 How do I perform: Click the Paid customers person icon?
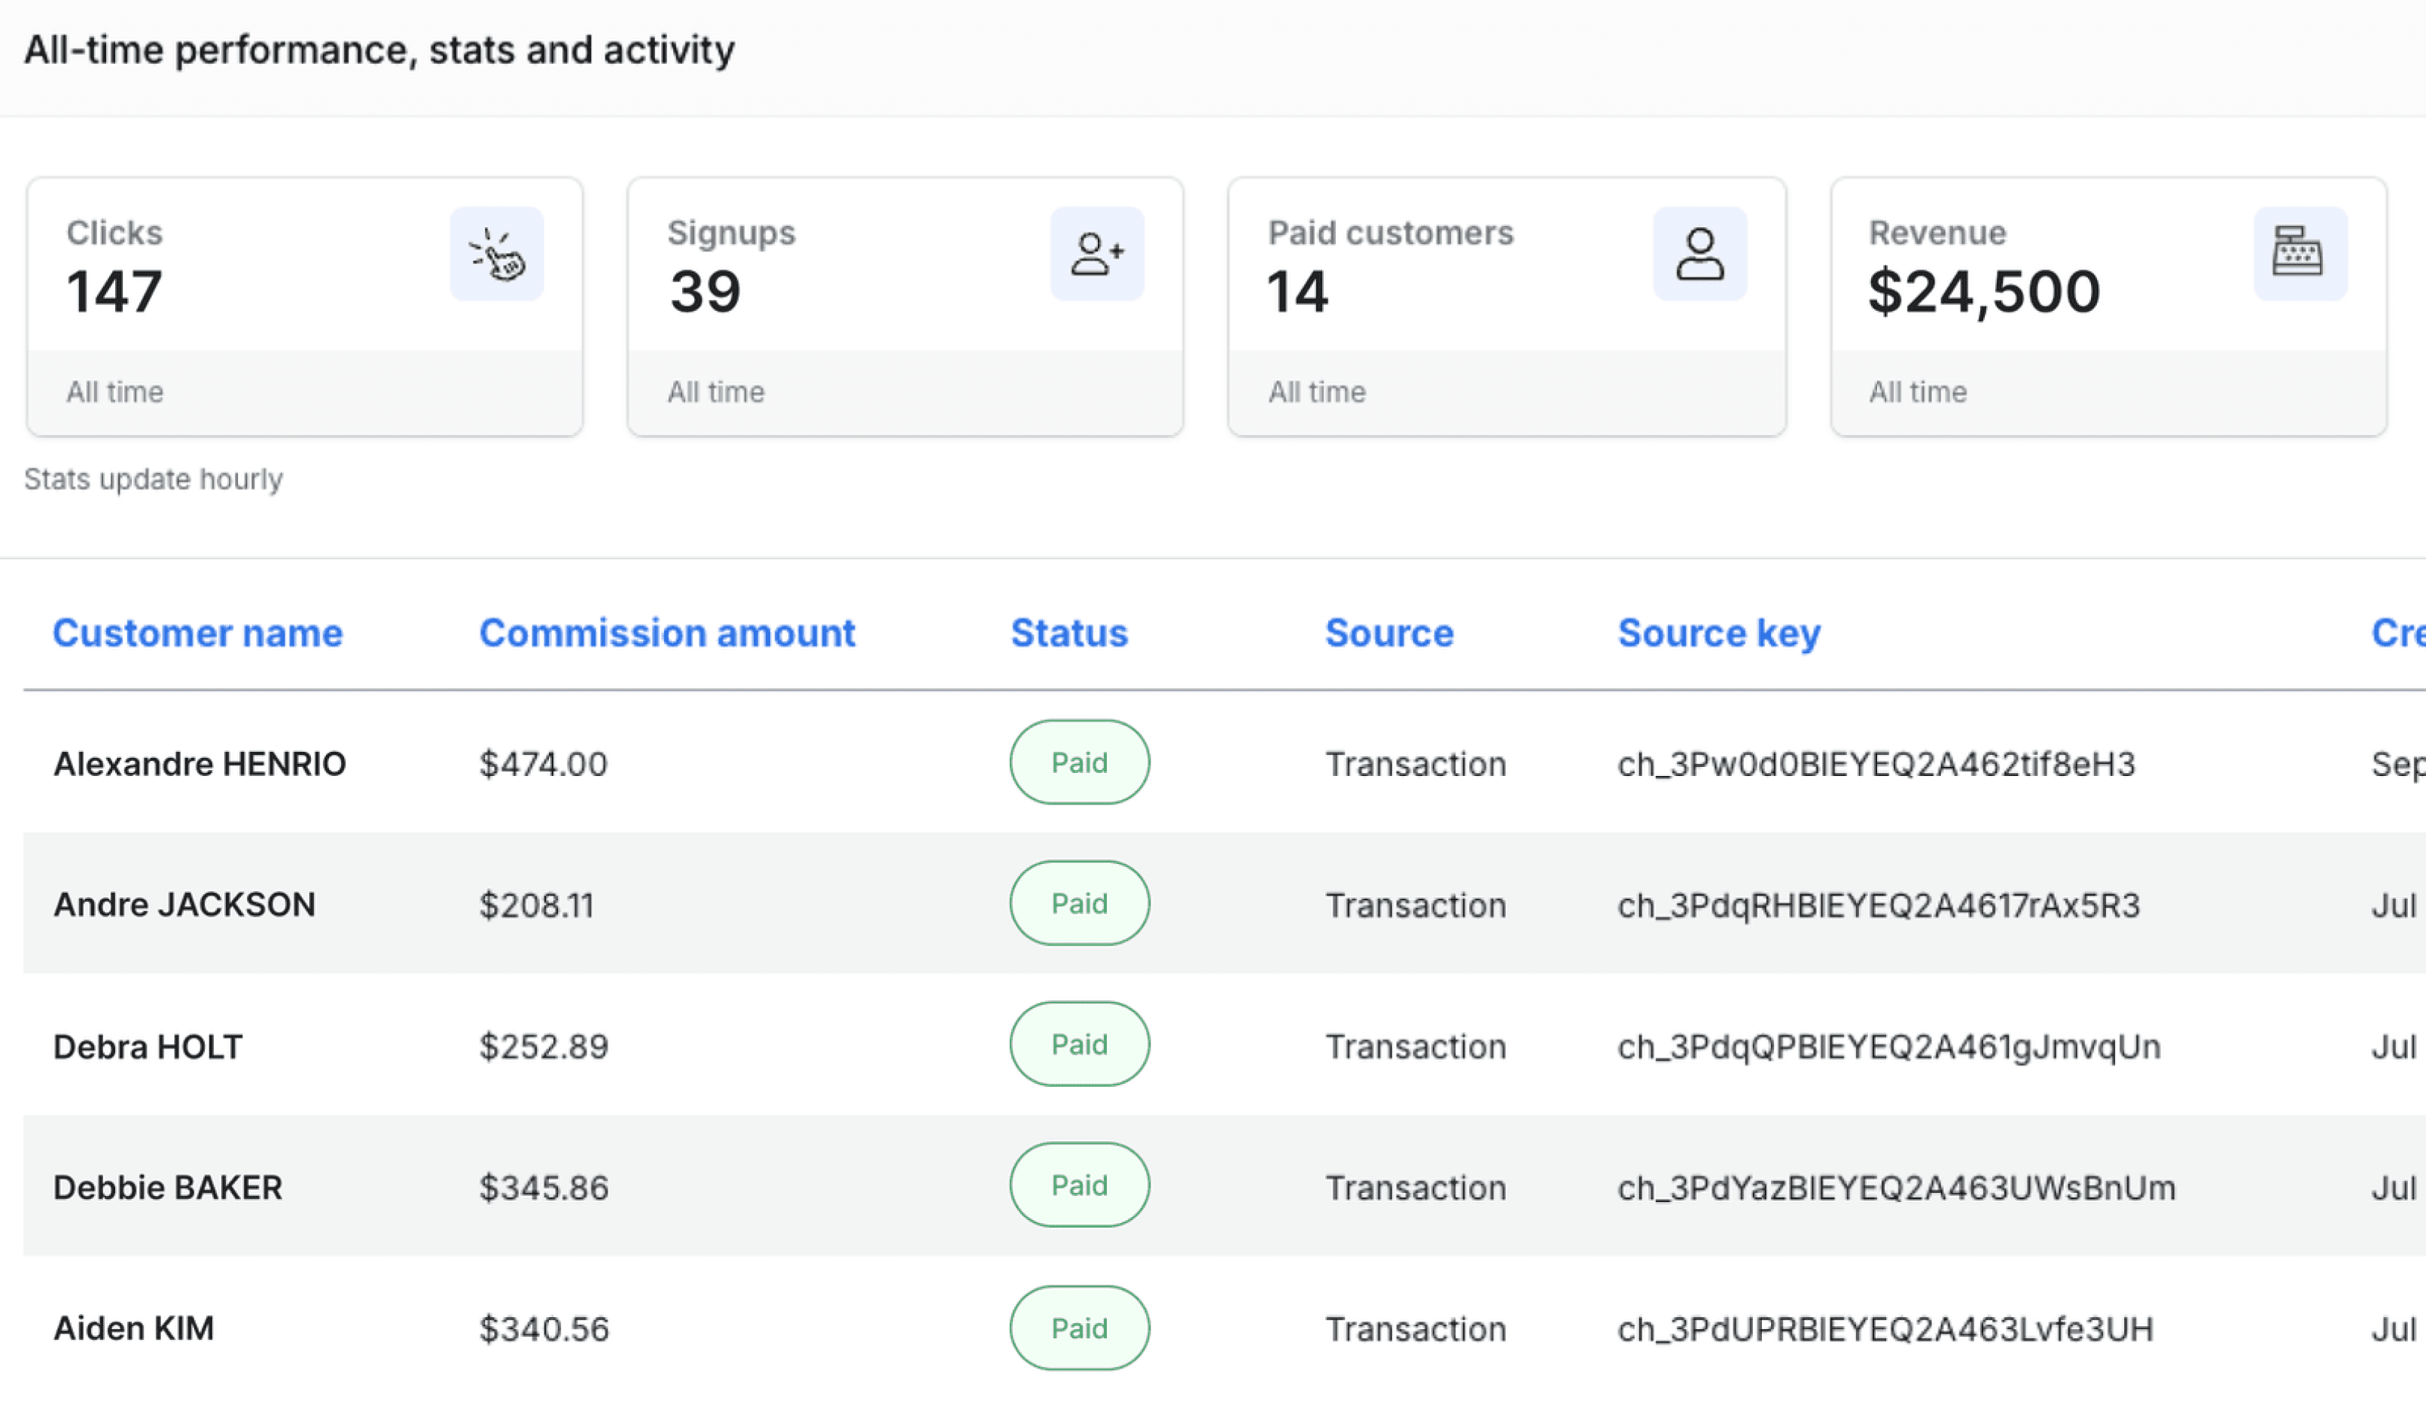tap(1699, 254)
